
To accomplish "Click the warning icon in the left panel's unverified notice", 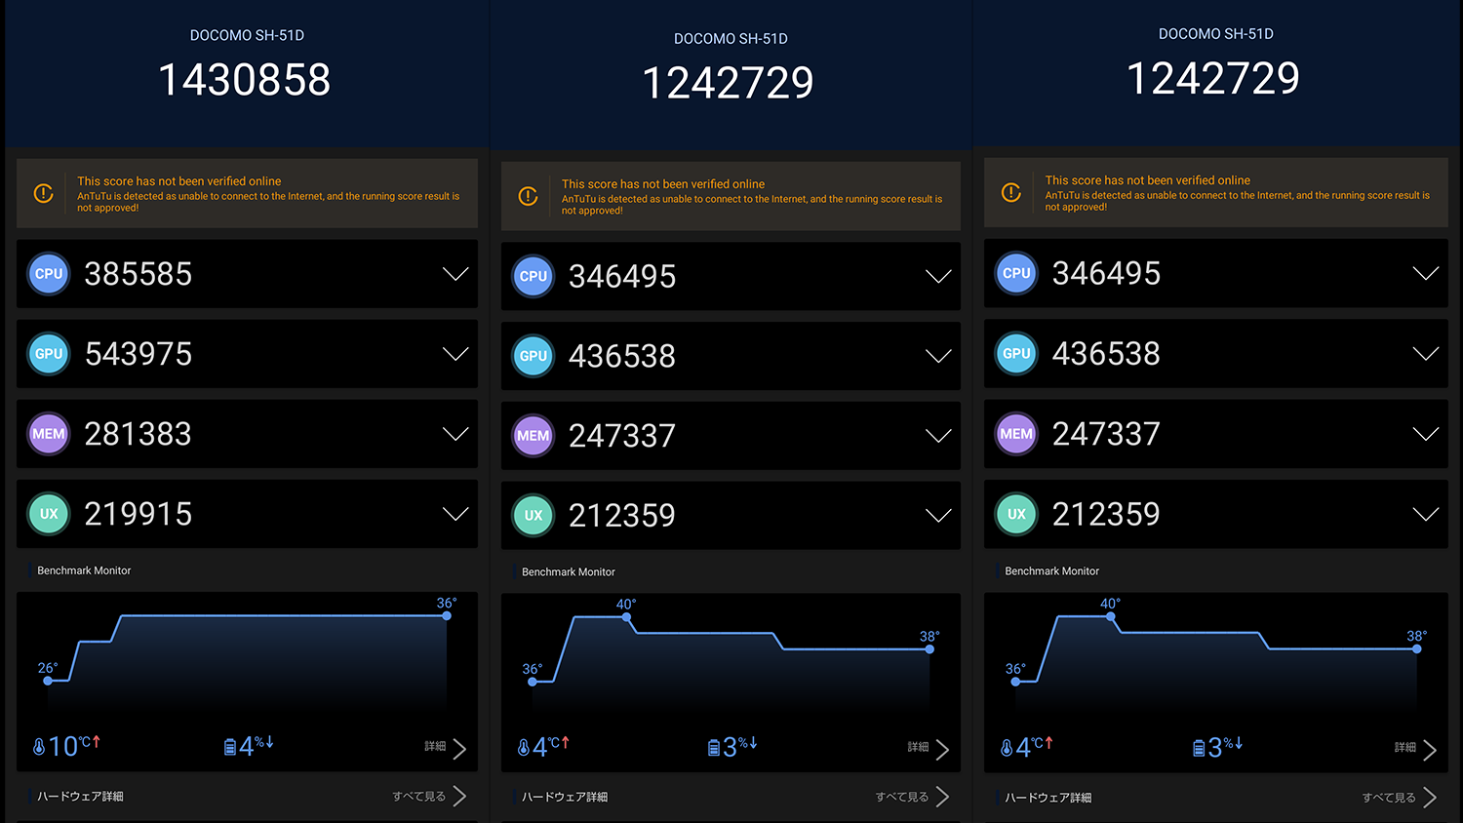I will click(x=44, y=193).
